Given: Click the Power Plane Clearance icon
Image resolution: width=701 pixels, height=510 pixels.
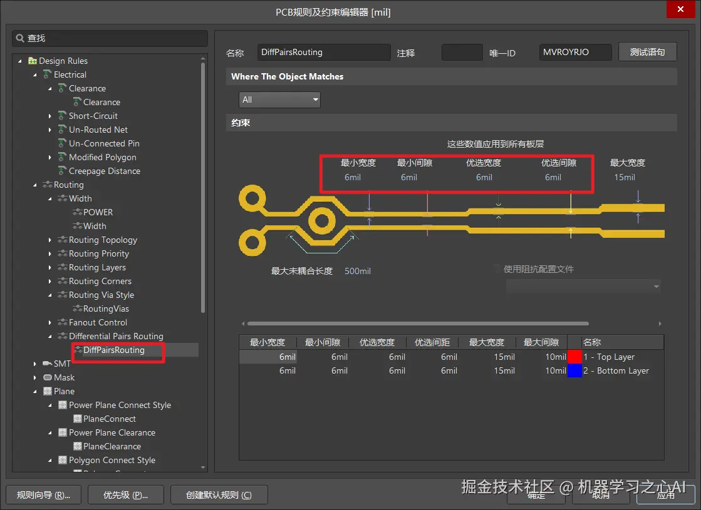Looking at the screenshot, I should pyautogui.click(x=63, y=432).
